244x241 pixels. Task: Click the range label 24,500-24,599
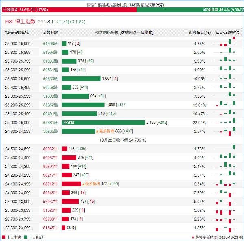18,149
